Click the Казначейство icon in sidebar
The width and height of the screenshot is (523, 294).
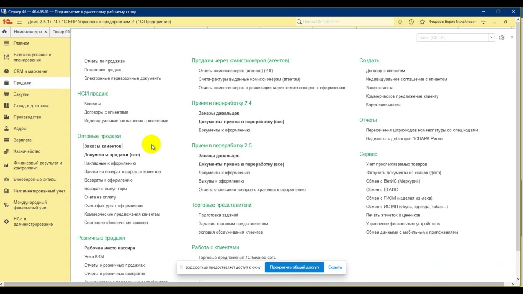[x=6, y=151]
